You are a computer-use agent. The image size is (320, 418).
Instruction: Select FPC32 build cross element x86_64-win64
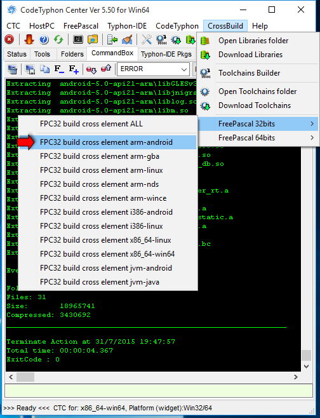108,254
